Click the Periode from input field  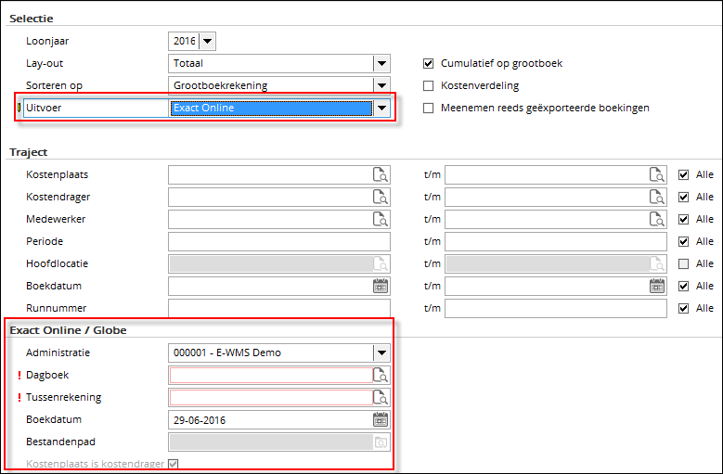coord(278,241)
